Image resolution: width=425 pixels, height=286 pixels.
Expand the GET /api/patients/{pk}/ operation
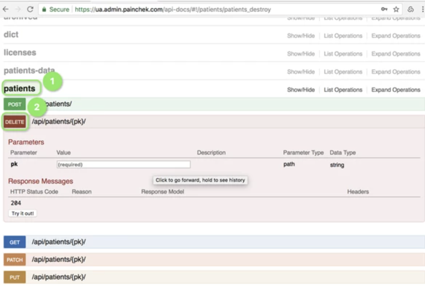(x=214, y=242)
